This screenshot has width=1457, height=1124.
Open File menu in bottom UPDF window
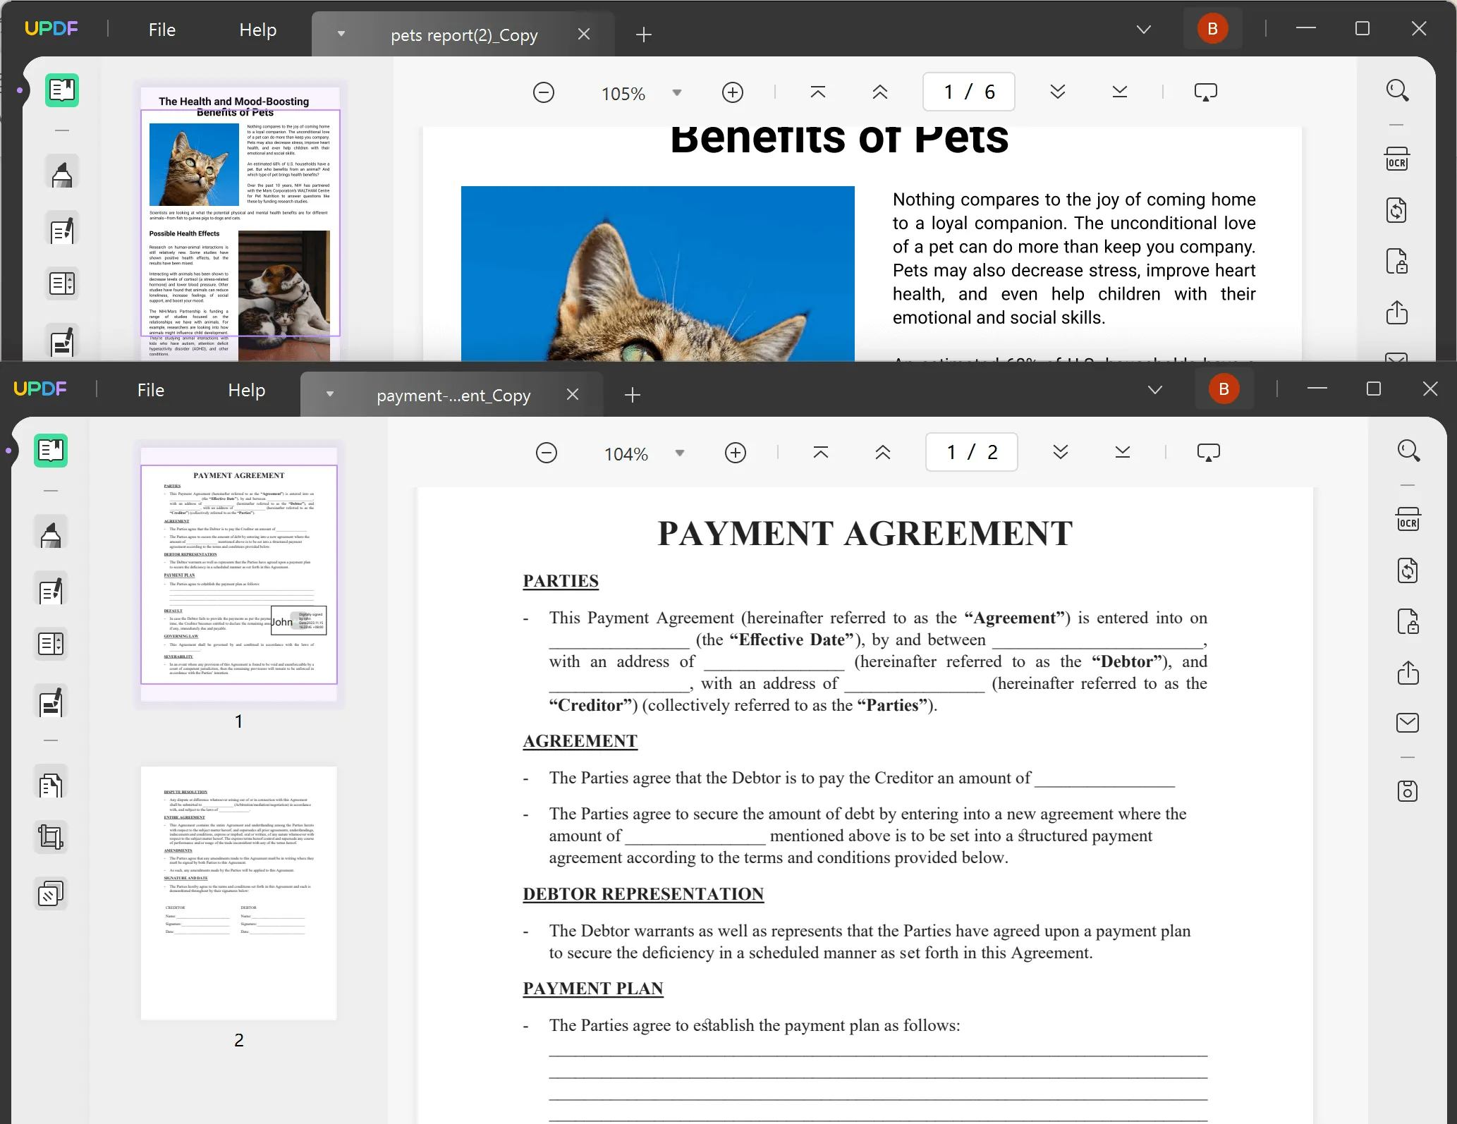pos(151,389)
